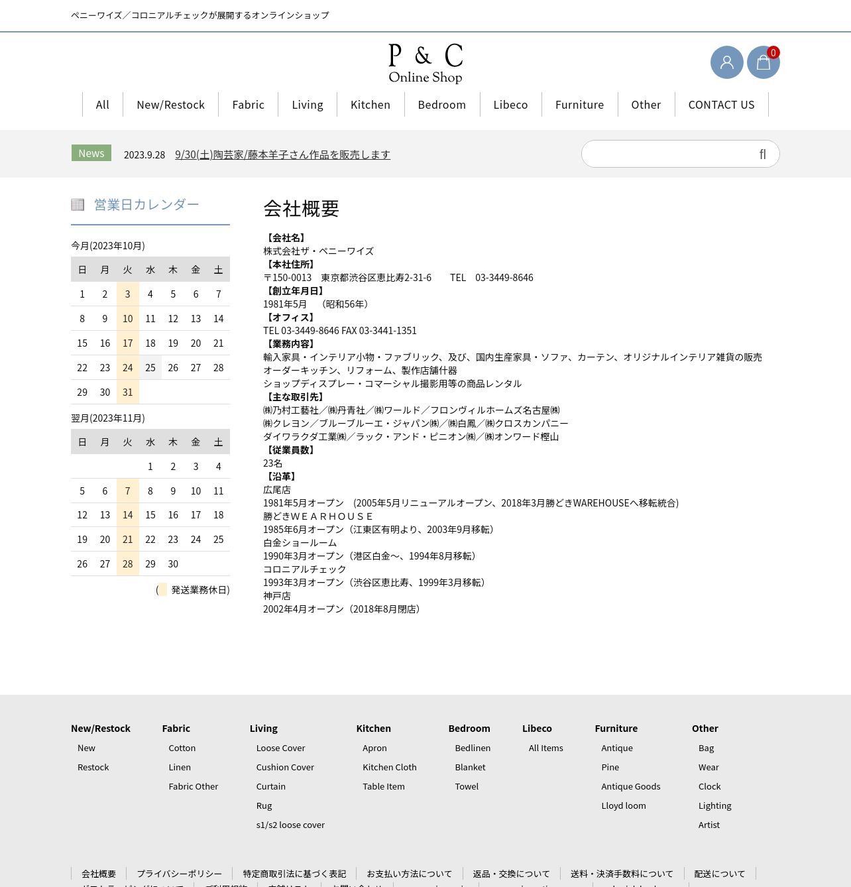Click the footer New link
The width and height of the screenshot is (851, 887).
86,748
